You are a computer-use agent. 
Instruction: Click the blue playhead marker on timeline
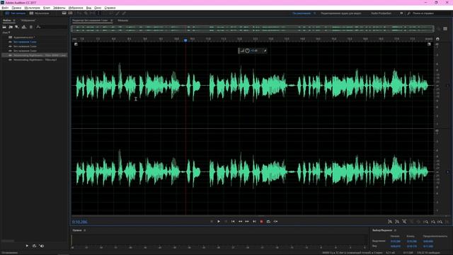tap(185, 40)
